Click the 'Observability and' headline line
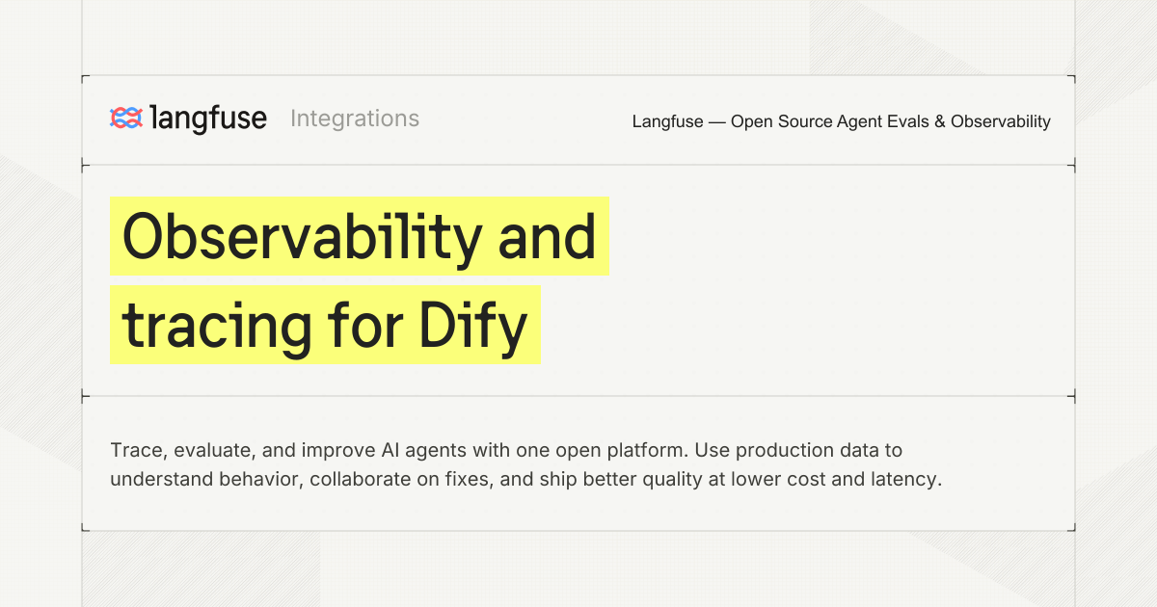The image size is (1157, 607). pyautogui.click(x=360, y=236)
